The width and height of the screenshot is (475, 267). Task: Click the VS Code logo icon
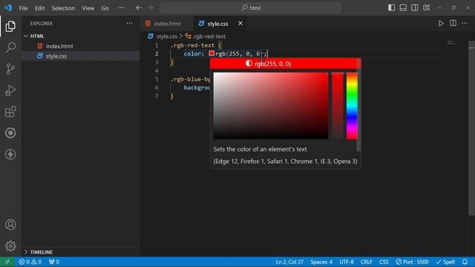(8, 8)
